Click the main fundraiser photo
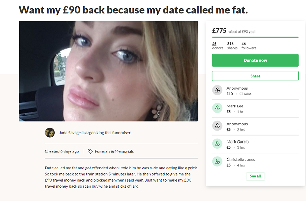This screenshot has width=306, height=209. [x=108, y=71]
